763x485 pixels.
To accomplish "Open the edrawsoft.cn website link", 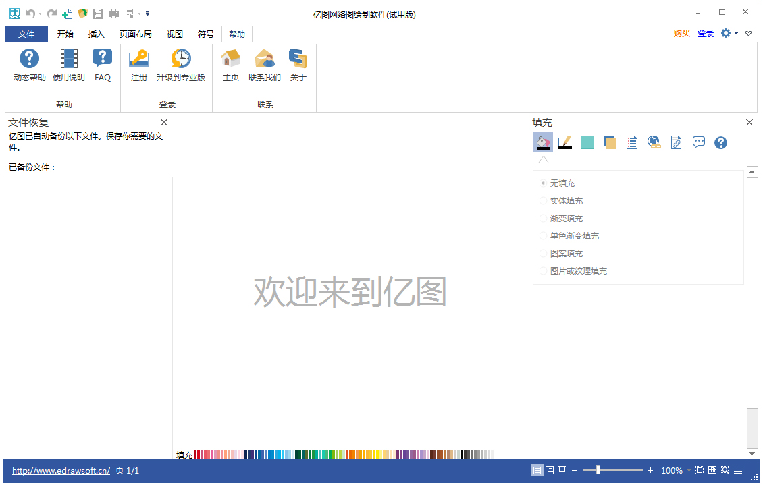I will coord(61,471).
